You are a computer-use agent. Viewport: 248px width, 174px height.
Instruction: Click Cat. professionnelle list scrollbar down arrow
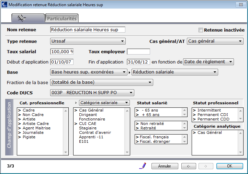[x=66, y=152]
